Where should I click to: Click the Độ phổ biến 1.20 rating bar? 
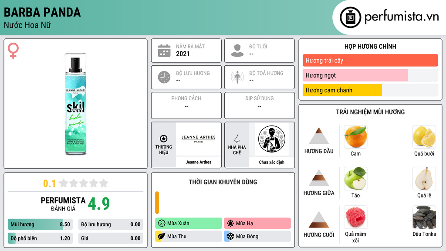pos(40,238)
